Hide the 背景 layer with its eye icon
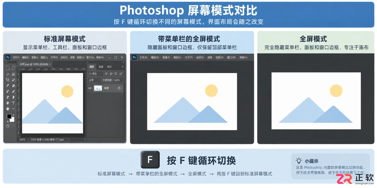 click(x=90, y=88)
